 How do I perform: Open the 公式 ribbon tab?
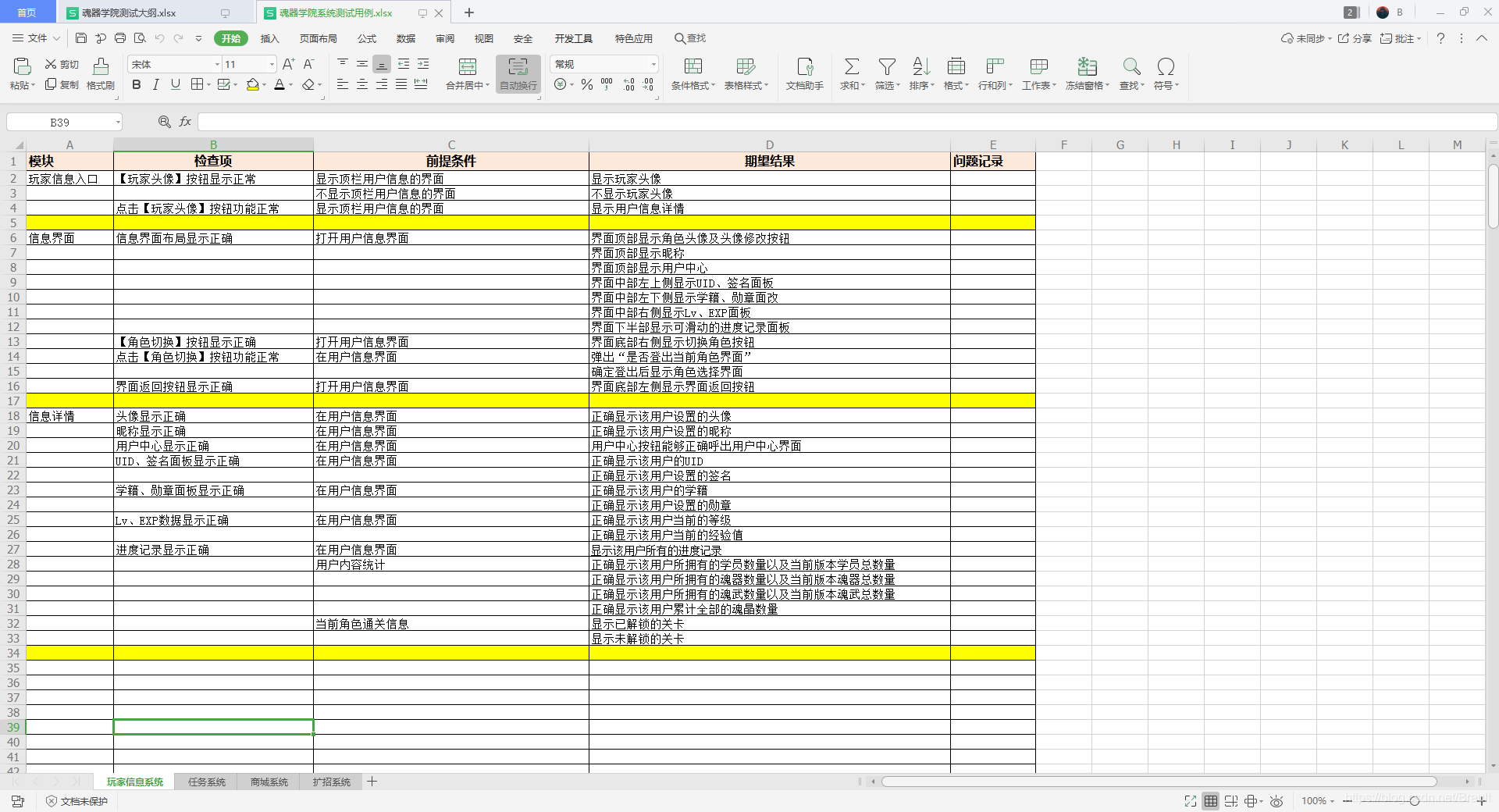tap(367, 38)
